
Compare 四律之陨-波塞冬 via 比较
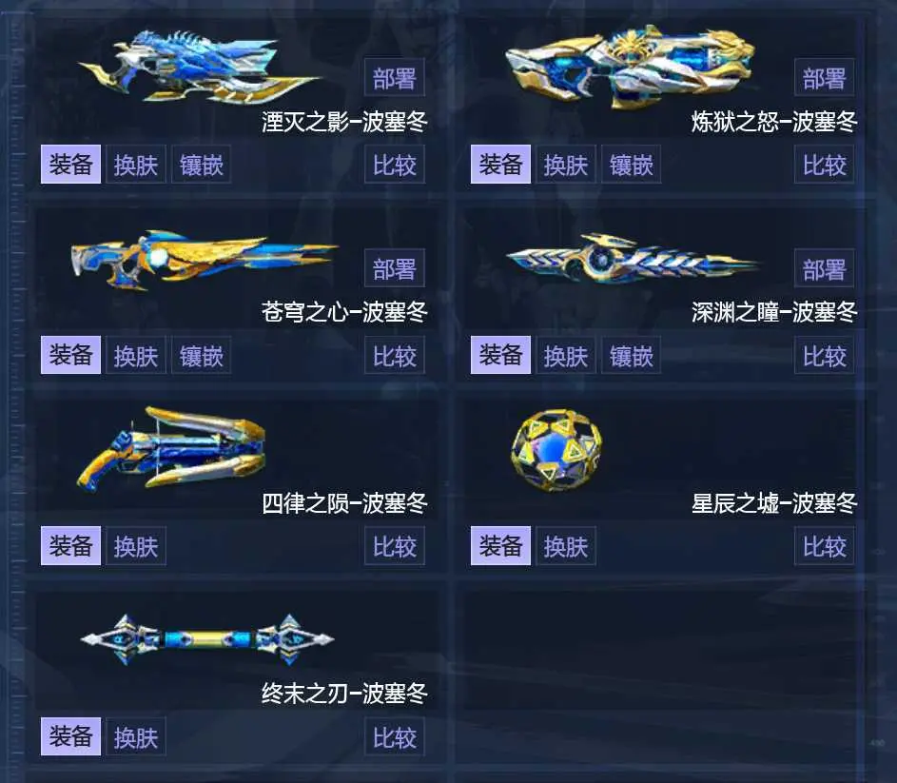(x=395, y=545)
